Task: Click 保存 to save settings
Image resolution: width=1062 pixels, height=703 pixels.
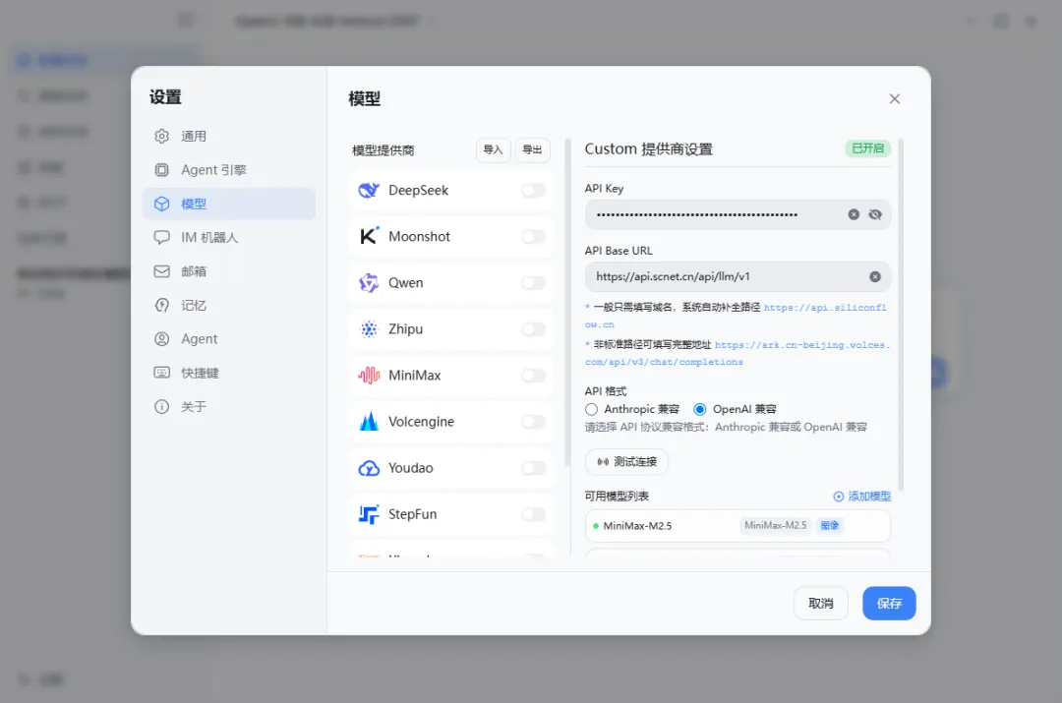Action: [x=889, y=604]
